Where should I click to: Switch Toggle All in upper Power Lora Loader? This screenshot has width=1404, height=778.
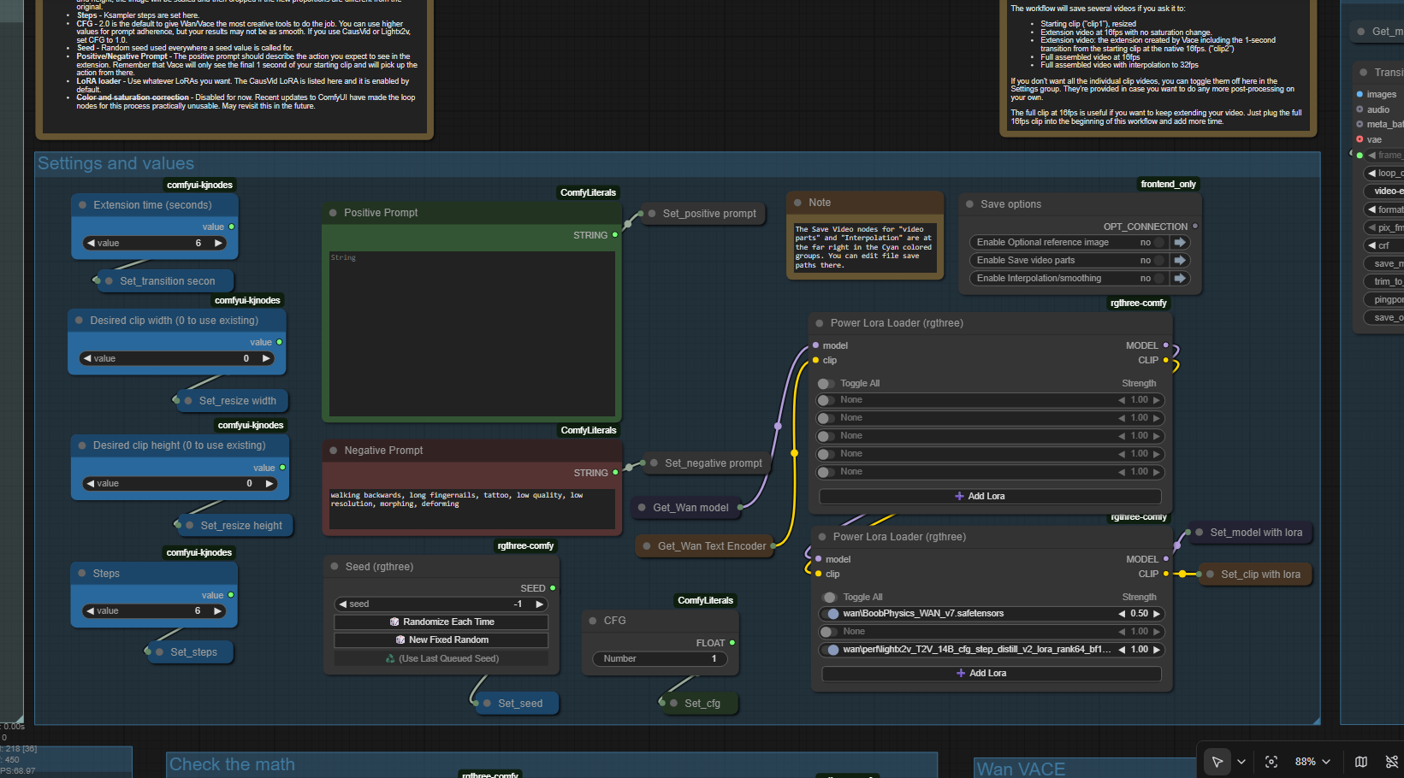pyautogui.click(x=826, y=384)
